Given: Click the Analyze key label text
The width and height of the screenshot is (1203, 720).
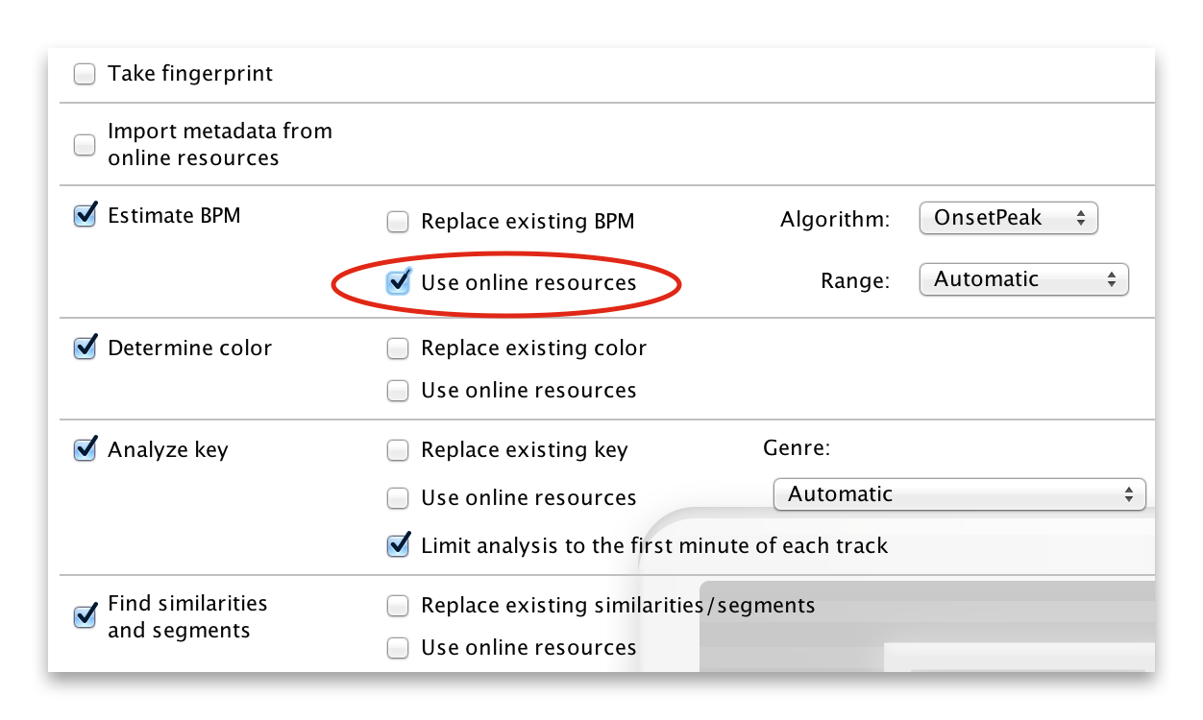Looking at the screenshot, I should [x=167, y=449].
